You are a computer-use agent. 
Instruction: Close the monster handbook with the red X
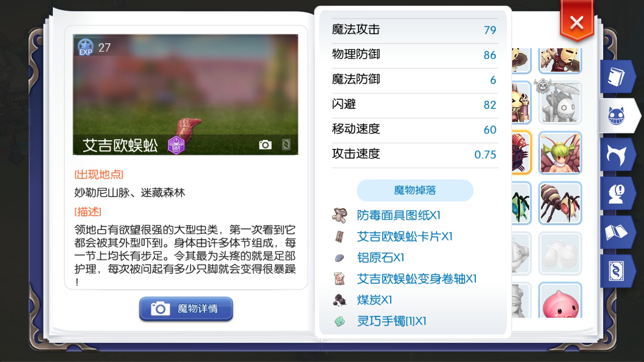[577, 22]
